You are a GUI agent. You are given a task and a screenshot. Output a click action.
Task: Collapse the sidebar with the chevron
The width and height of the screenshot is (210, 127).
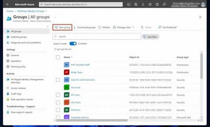(48, 27)
